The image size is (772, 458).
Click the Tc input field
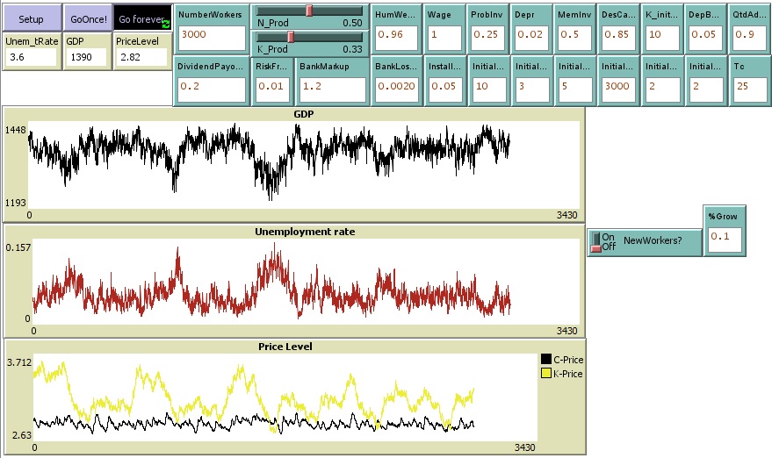750,87
